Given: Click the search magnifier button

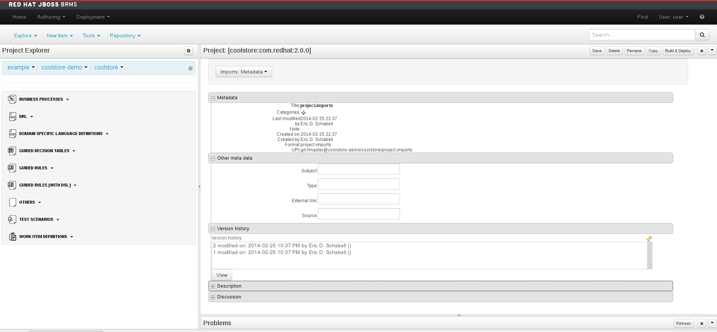Looking at the screenshot, I should coord(702,35).
